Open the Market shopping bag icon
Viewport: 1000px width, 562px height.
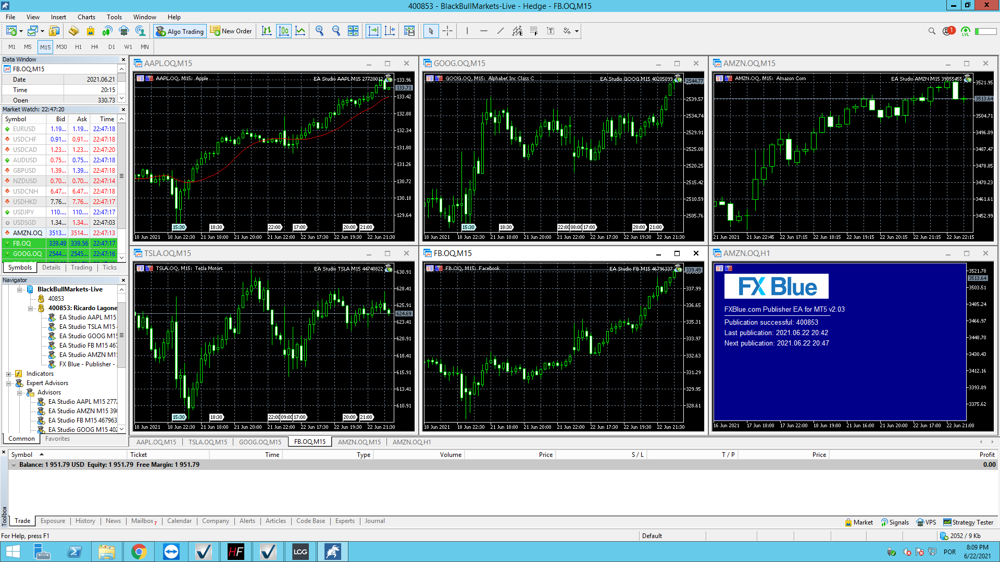coord(91,31)
